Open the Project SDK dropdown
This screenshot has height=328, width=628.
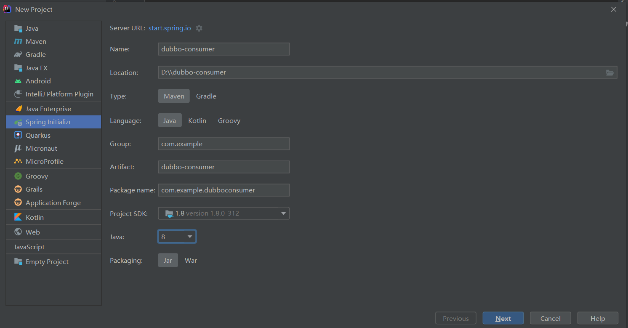pyautogui.click(x=224, y=213)
